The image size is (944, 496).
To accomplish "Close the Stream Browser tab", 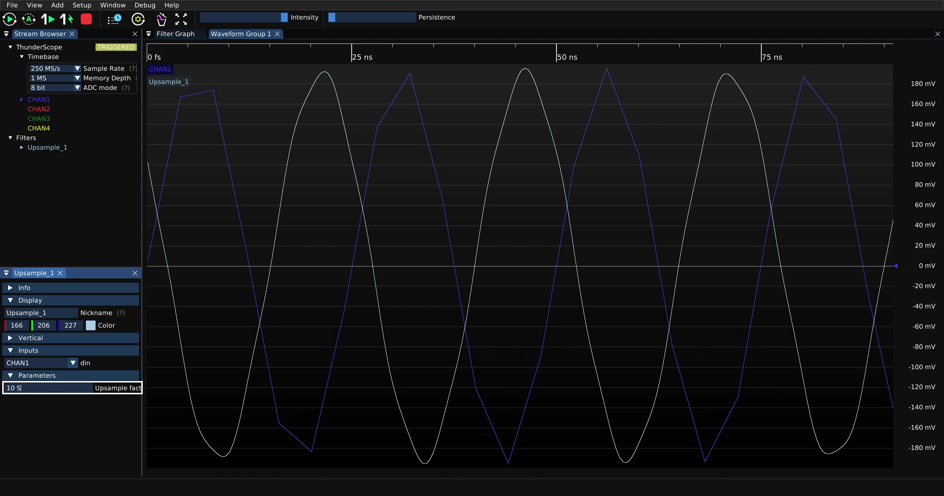I will pos(72,34).
